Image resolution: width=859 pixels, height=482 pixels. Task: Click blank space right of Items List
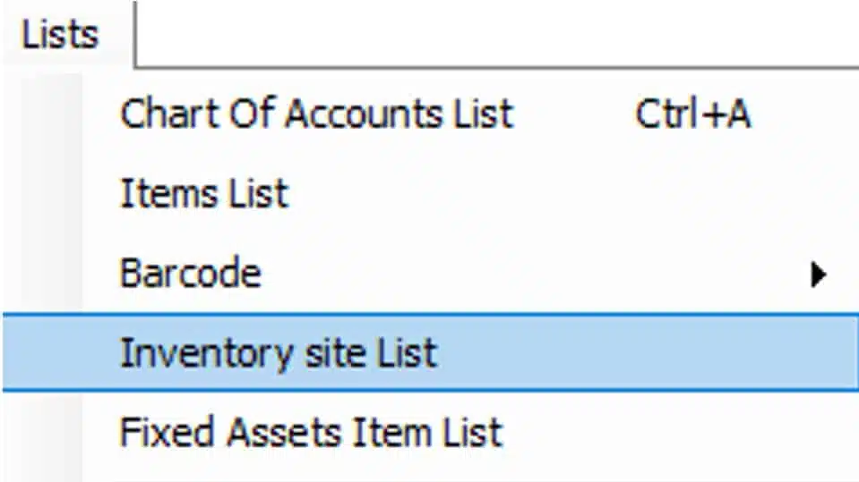pyautogui.click(x=537, y=193)
